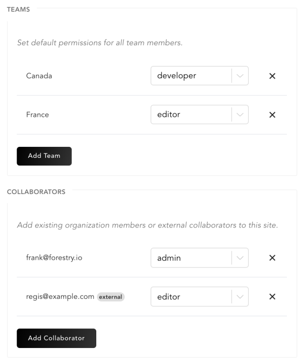Select the France team name
The image size is (305, 359).
38,114
